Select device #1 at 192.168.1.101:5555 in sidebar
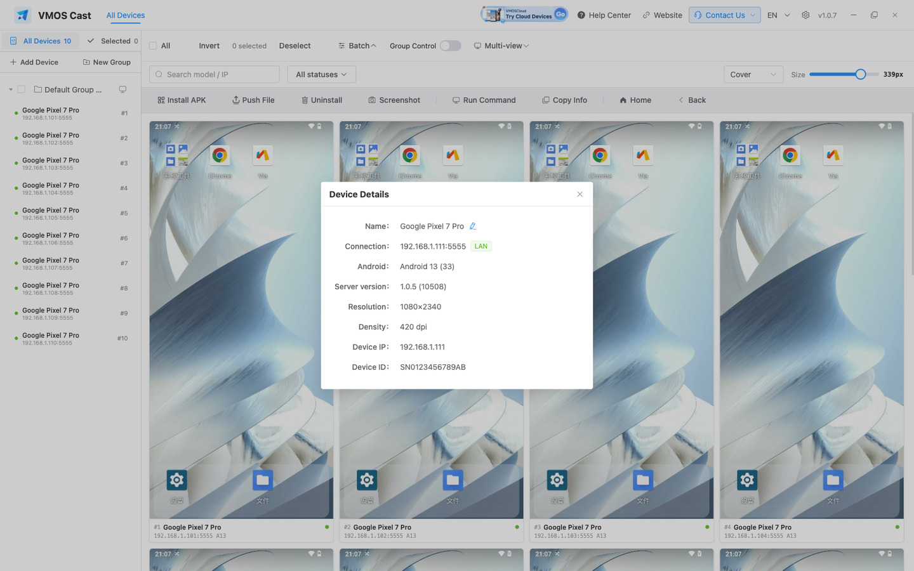The height and width of the screenshot is (571, 914). pos(70,114)
